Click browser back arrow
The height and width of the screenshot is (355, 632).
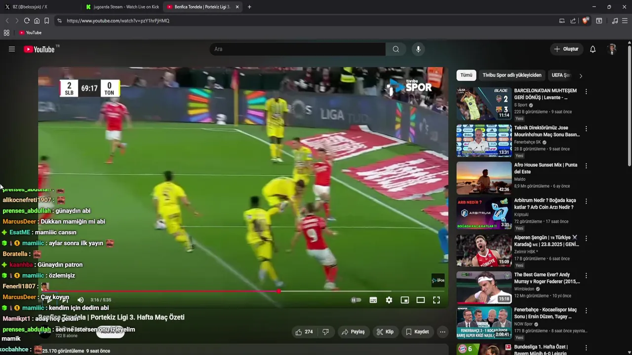tap(7, 21)
